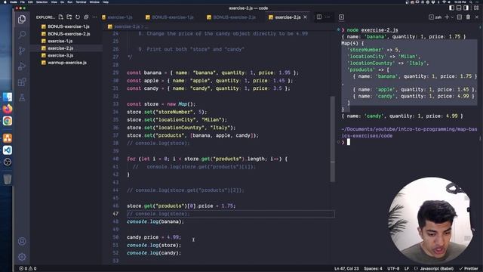
Task: Click the terminal prompt cursor
Action: (349, 142)
